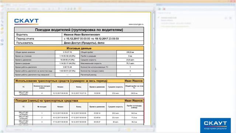236x133 pixels.
Task: Click the 'Пробег в разрыве' label
Action: coord(88,56)
